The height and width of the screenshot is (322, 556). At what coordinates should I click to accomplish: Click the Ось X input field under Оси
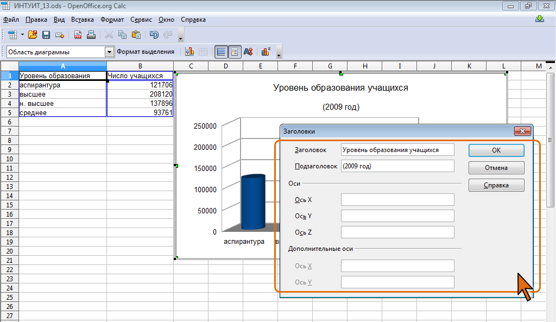(x=397, y=200)
